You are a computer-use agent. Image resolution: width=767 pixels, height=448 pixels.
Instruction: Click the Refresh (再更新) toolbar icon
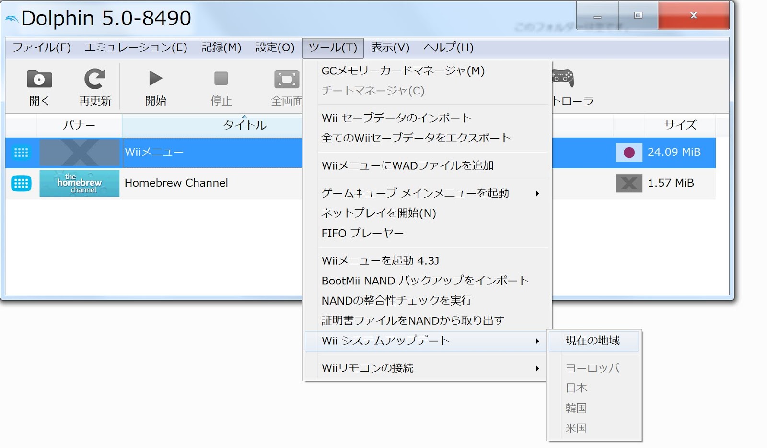pos(95,79)
